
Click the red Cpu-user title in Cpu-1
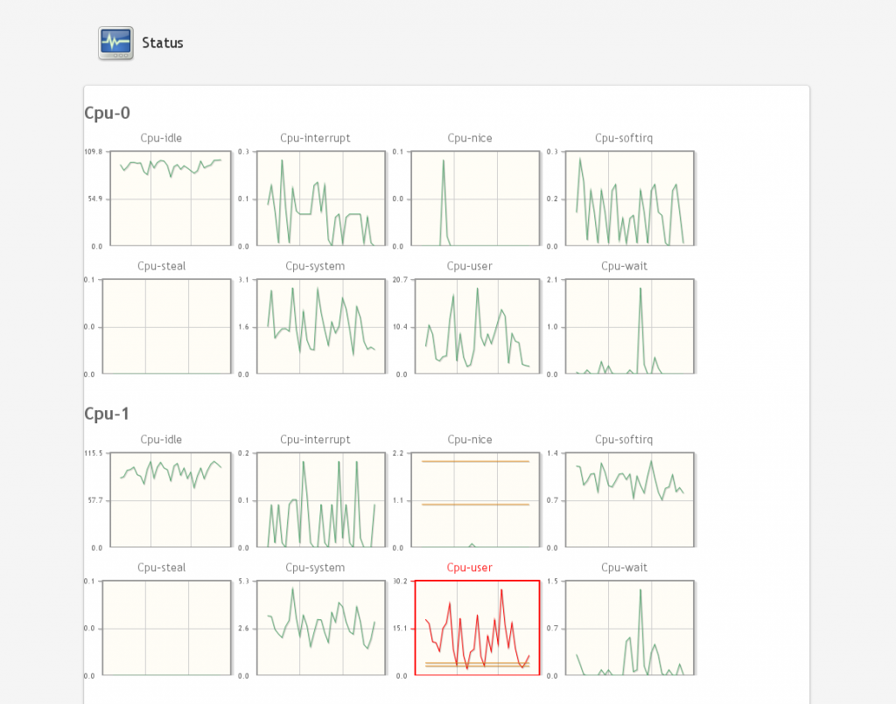(470, 568)
